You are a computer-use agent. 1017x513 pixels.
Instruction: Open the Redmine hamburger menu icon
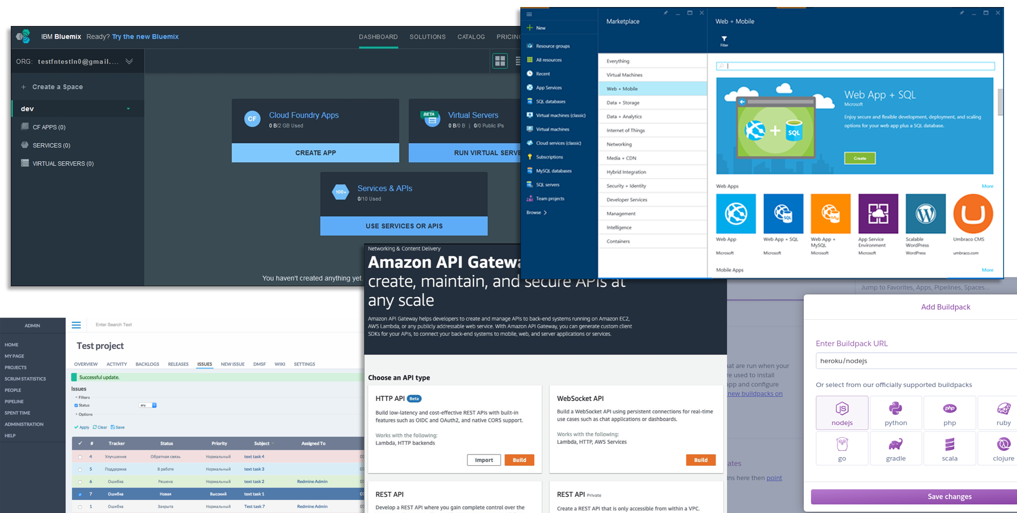pyautogui.click(x=76, y=325)
